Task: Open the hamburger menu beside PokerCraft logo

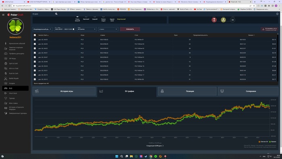Action: [x=3, y=15]
